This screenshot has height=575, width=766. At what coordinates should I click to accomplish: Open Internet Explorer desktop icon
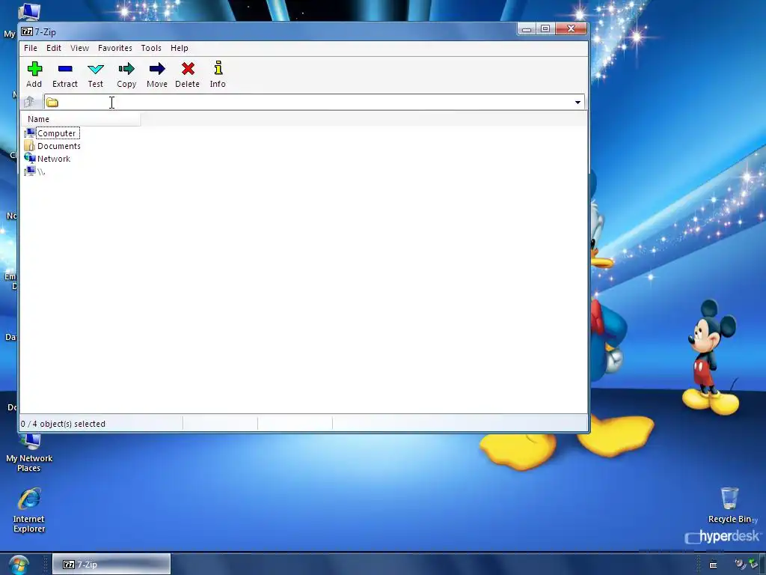[x=29, y=509]
